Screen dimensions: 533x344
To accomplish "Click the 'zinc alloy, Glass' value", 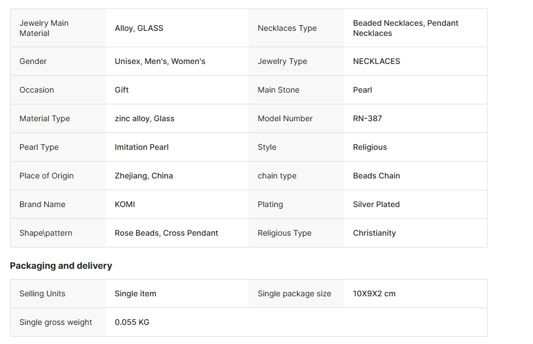I will (x=144, y=118).
